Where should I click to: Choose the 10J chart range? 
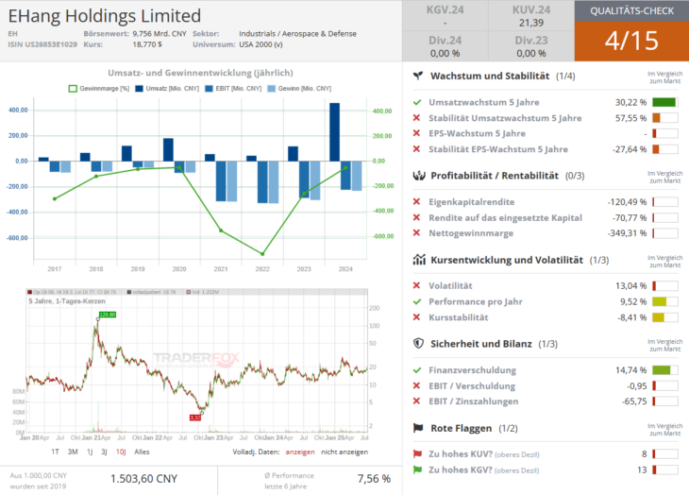tap(121, 452)
